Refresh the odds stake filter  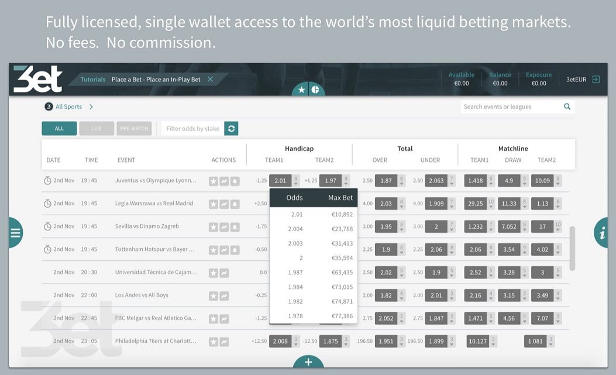point(232,129)
